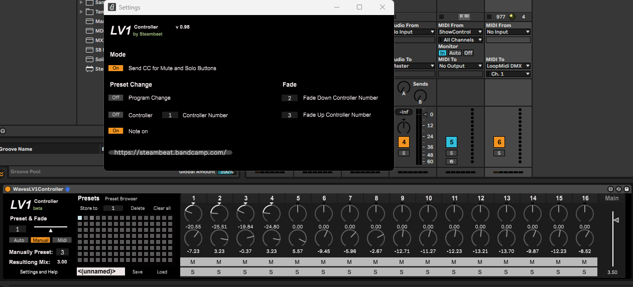
Task: Open the LoopMidi DMX output dropdown
Action: [x=508, y=66]
